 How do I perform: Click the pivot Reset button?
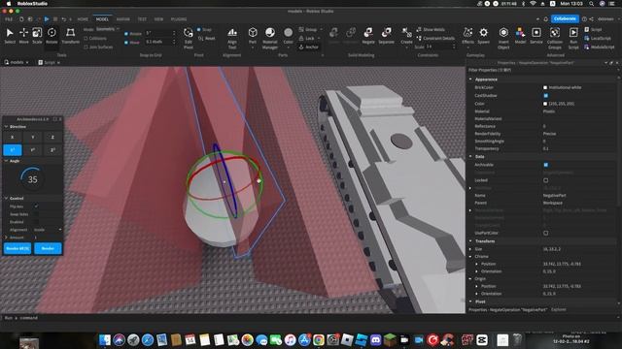click(207, 39)
